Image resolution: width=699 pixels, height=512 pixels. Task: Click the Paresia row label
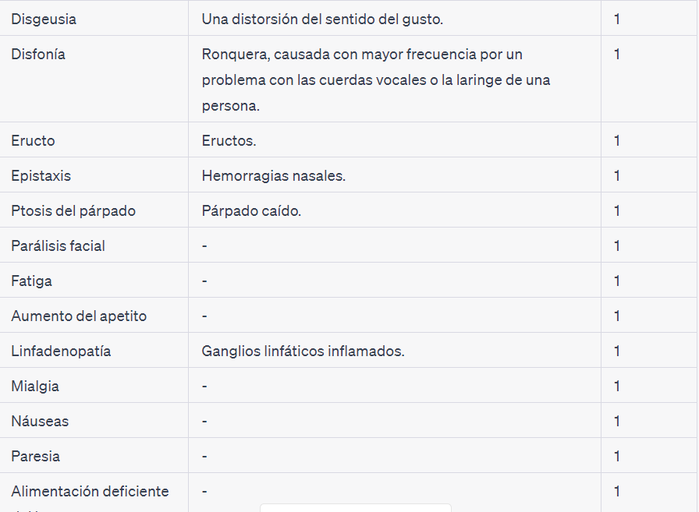(36, 457)
